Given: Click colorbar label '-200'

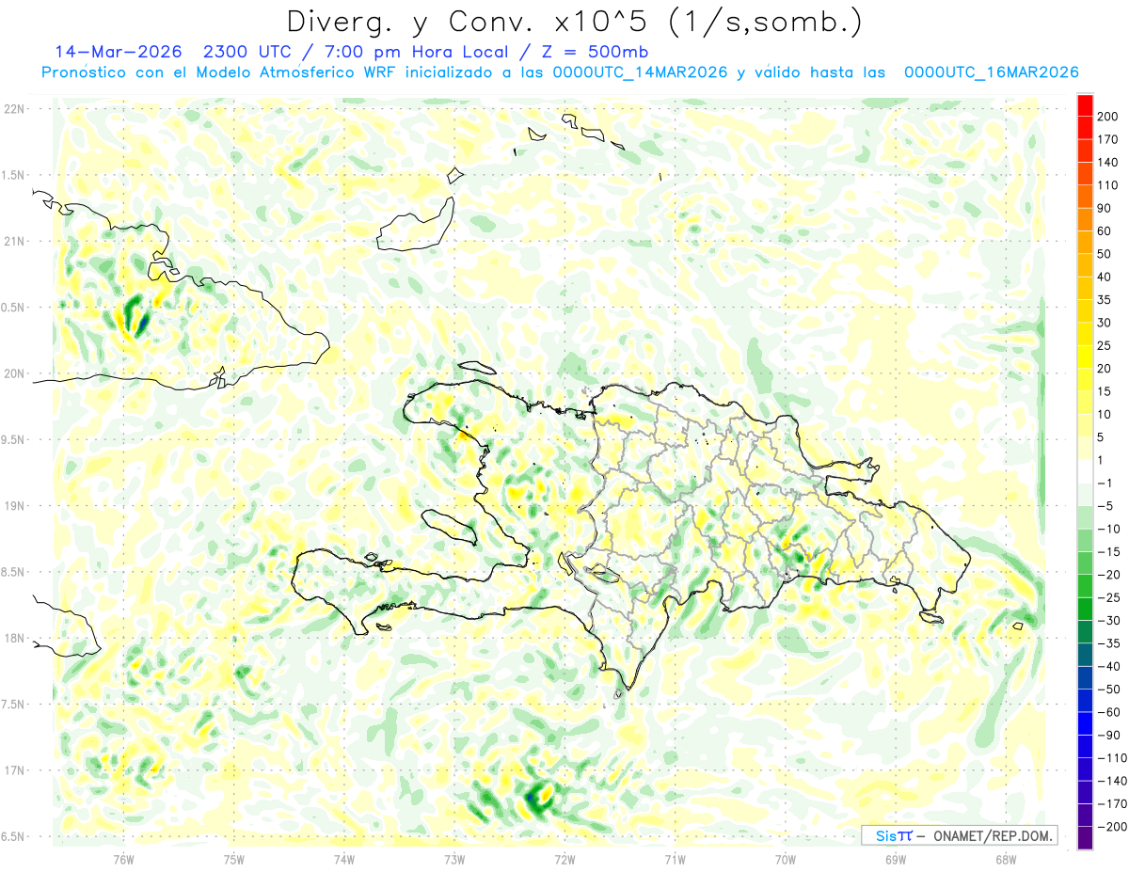Looking at the screenshot, I should 1111,827.
